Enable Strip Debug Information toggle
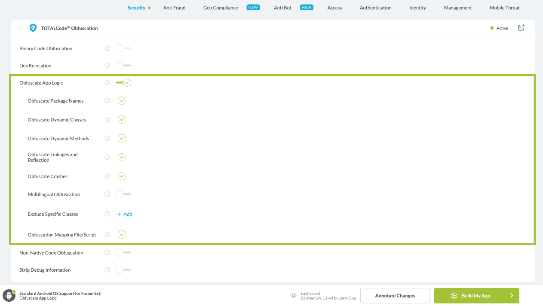Viewport: 543px width, 306px height. 123,270
